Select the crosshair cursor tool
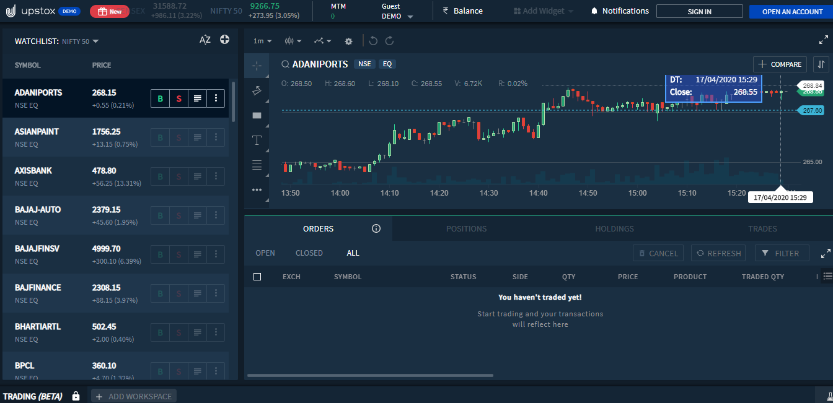The height and width of the screenshot is (403, 833). point(257,66)
